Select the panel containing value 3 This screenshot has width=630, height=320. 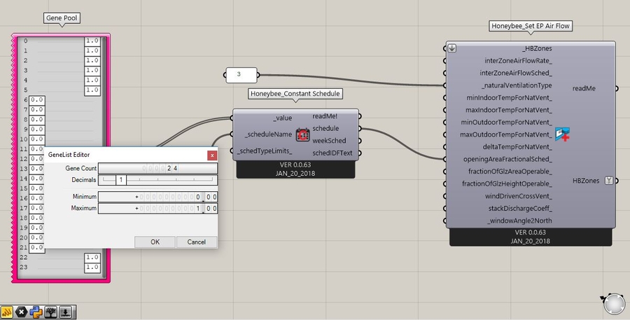(239, 74)
